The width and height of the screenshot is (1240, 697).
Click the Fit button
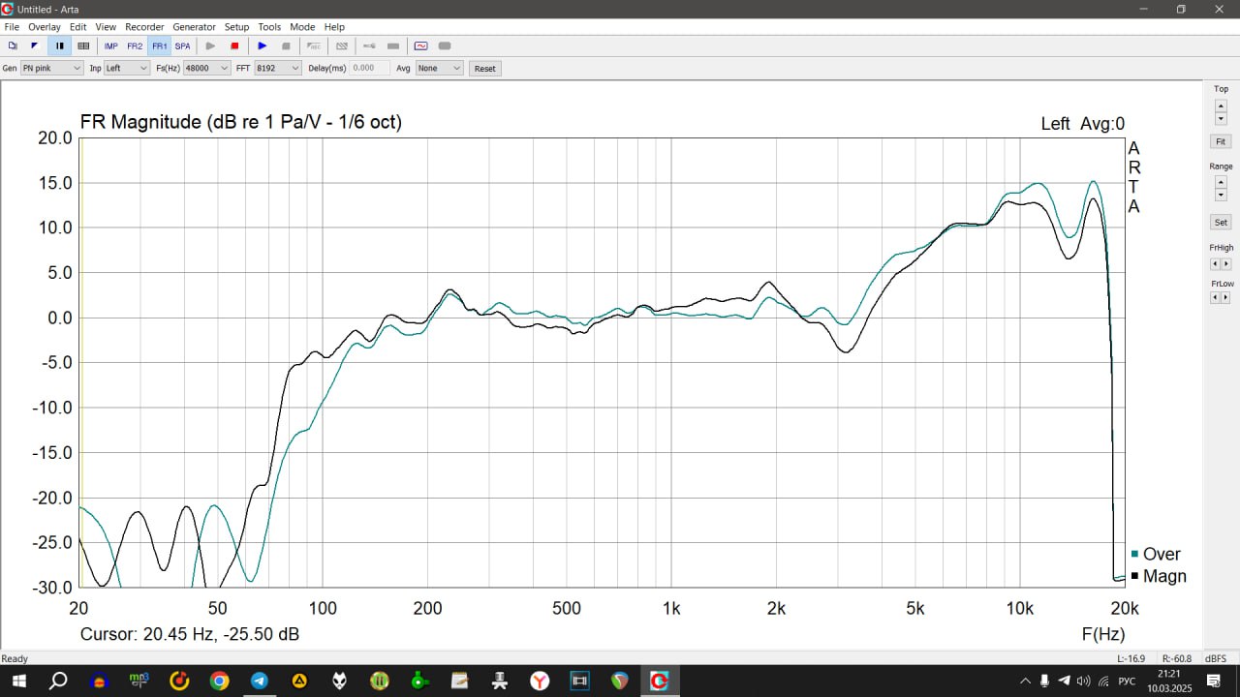tap(1221, 141)
